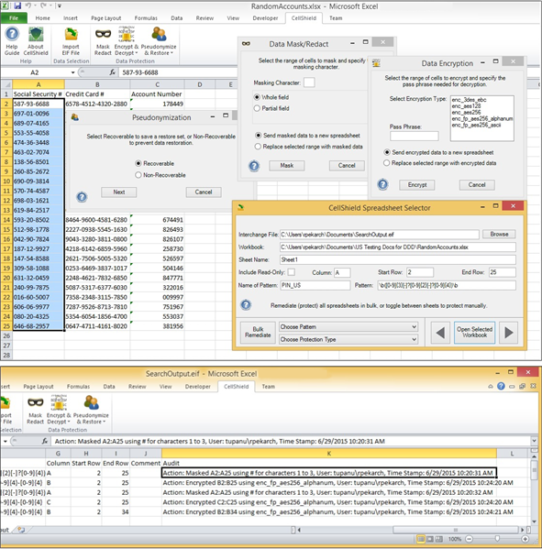542x549 pixels.
Task: Open the File tab
Action: 14,17
